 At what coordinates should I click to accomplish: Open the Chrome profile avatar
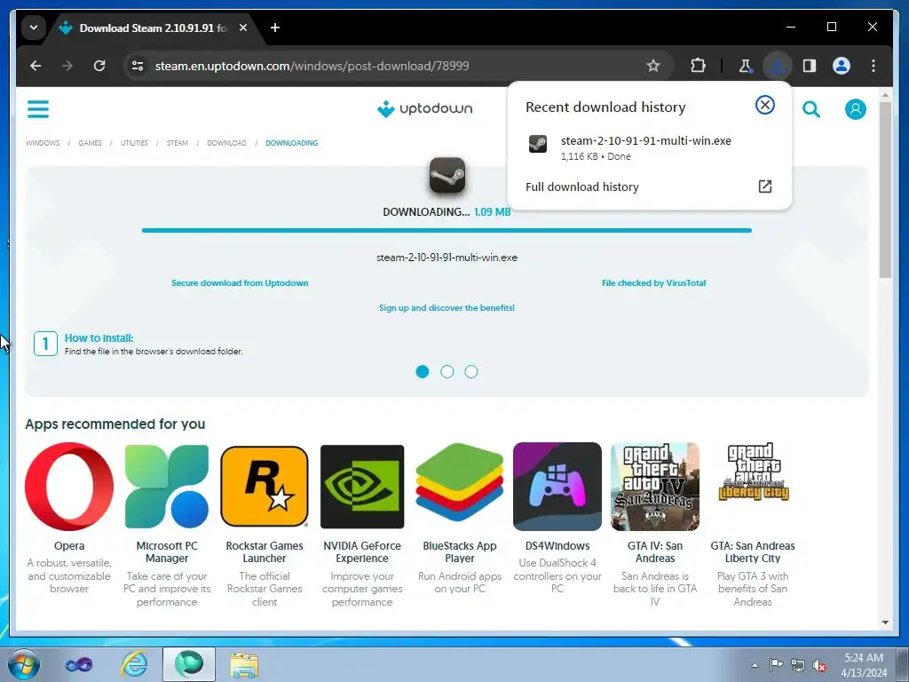click(x=842, y=66)
